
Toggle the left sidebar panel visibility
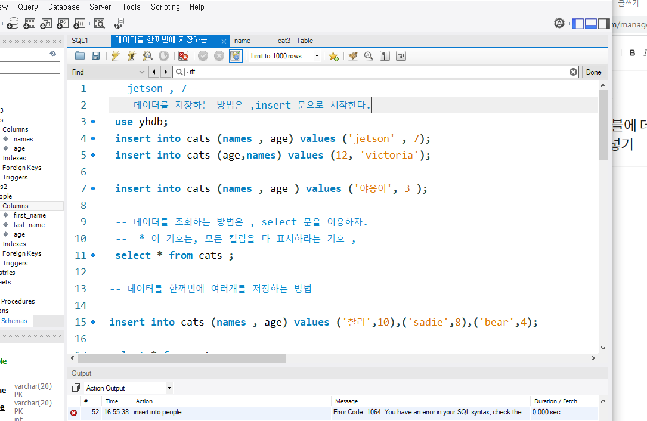point(578,23)
